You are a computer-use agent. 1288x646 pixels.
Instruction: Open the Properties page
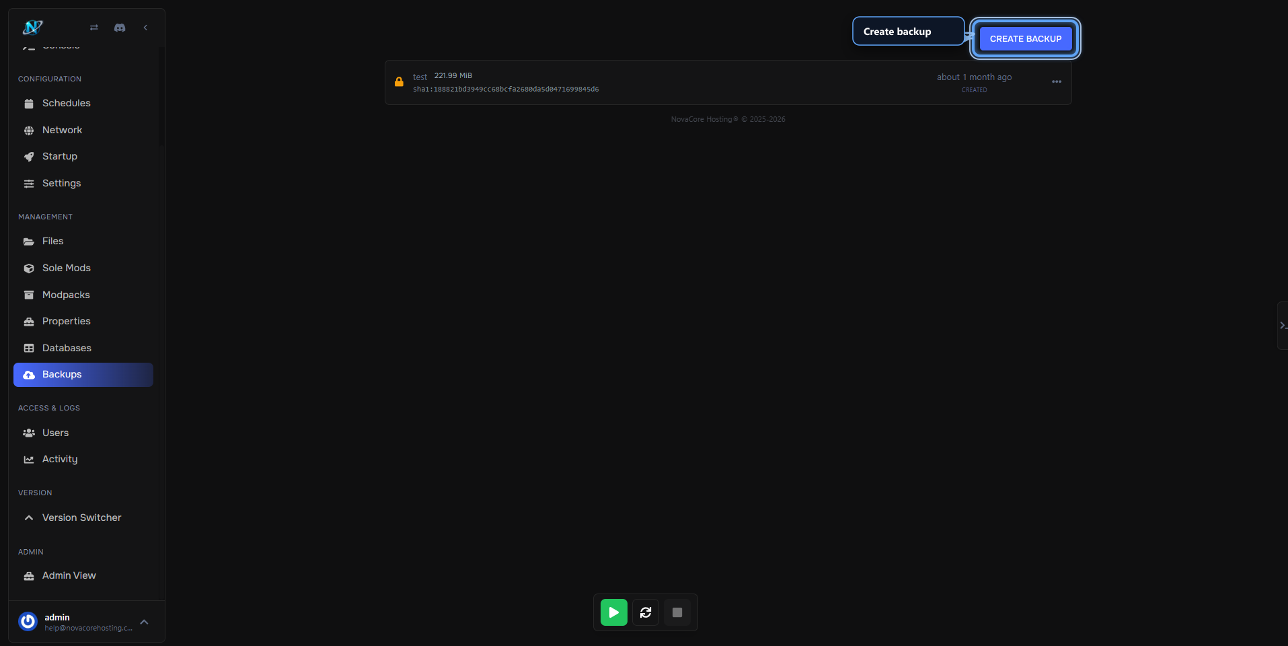[83, 321]
